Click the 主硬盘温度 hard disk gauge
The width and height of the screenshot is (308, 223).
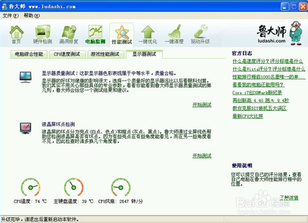[x=73, y=187]
